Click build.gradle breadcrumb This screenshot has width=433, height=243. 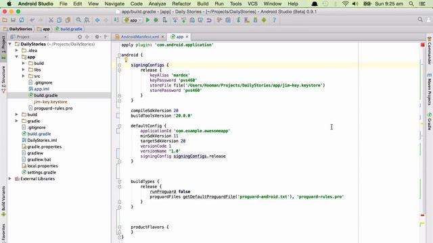[68, 29]
